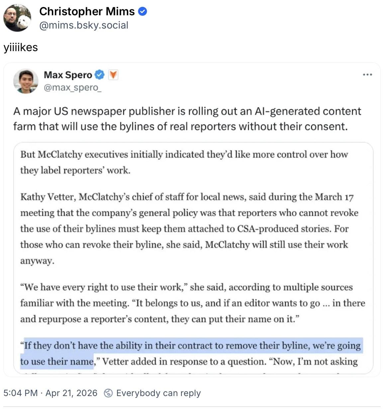384x409 pixels.
Task: Click Christopher Mims' blue verified badge
Action: (x=143, y=11)
